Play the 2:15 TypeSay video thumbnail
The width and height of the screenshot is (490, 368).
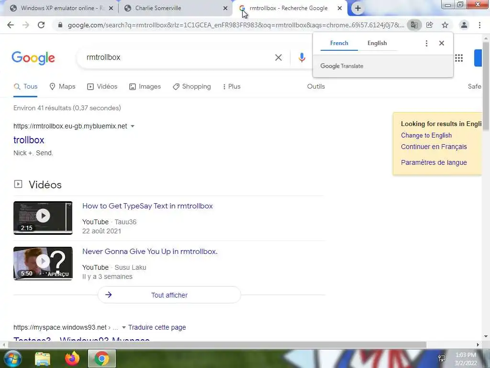[x=43, y=218]
